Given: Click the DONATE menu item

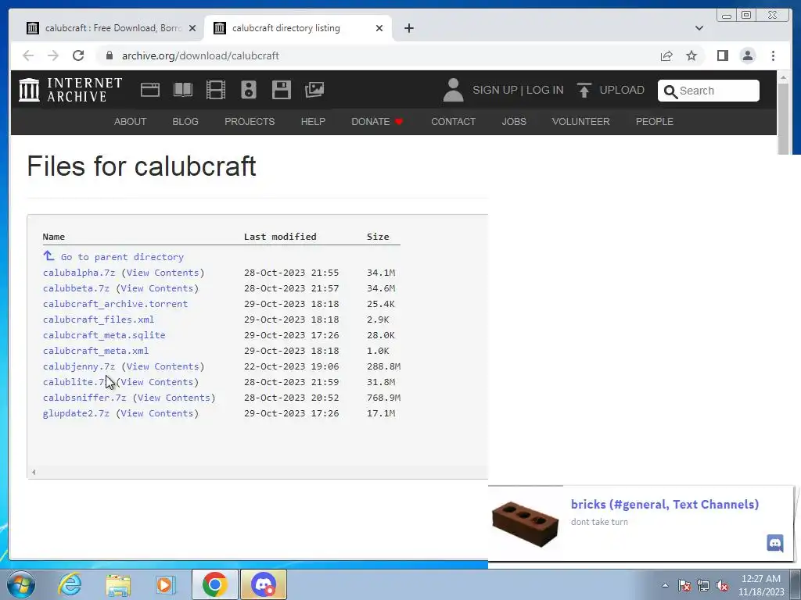Looking at the screenshot, I should pos(377,121).
